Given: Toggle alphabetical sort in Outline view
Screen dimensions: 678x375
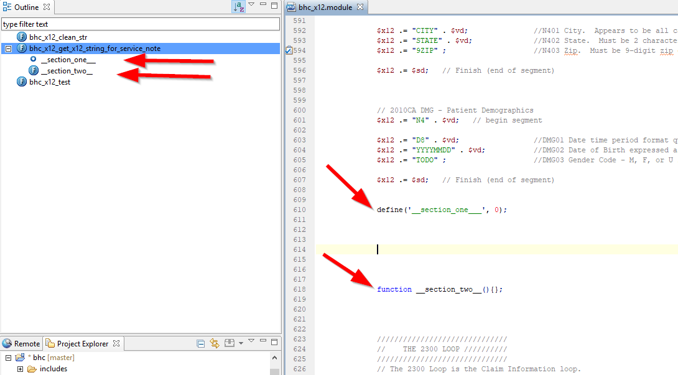Looking at the screenshot, I should [x=239, y=6].
